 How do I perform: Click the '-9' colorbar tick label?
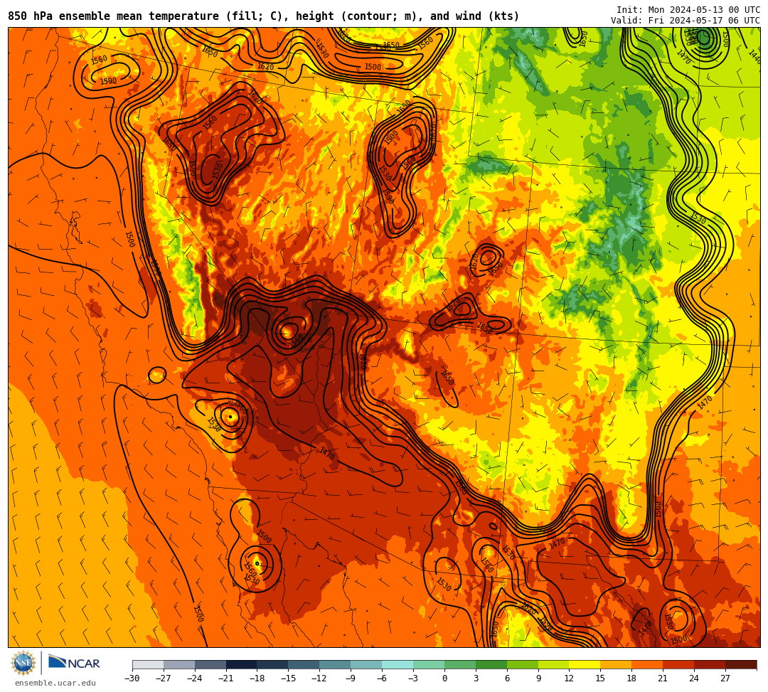pyautogui.click(x=350, y=678)
